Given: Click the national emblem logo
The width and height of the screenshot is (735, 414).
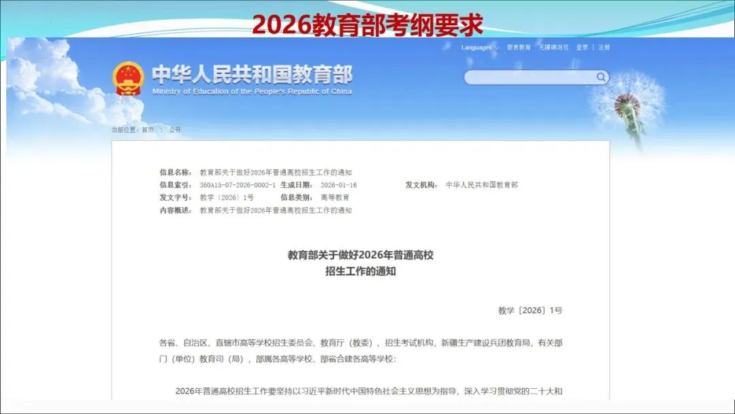Looking at the screenshot, I should 128,79.
